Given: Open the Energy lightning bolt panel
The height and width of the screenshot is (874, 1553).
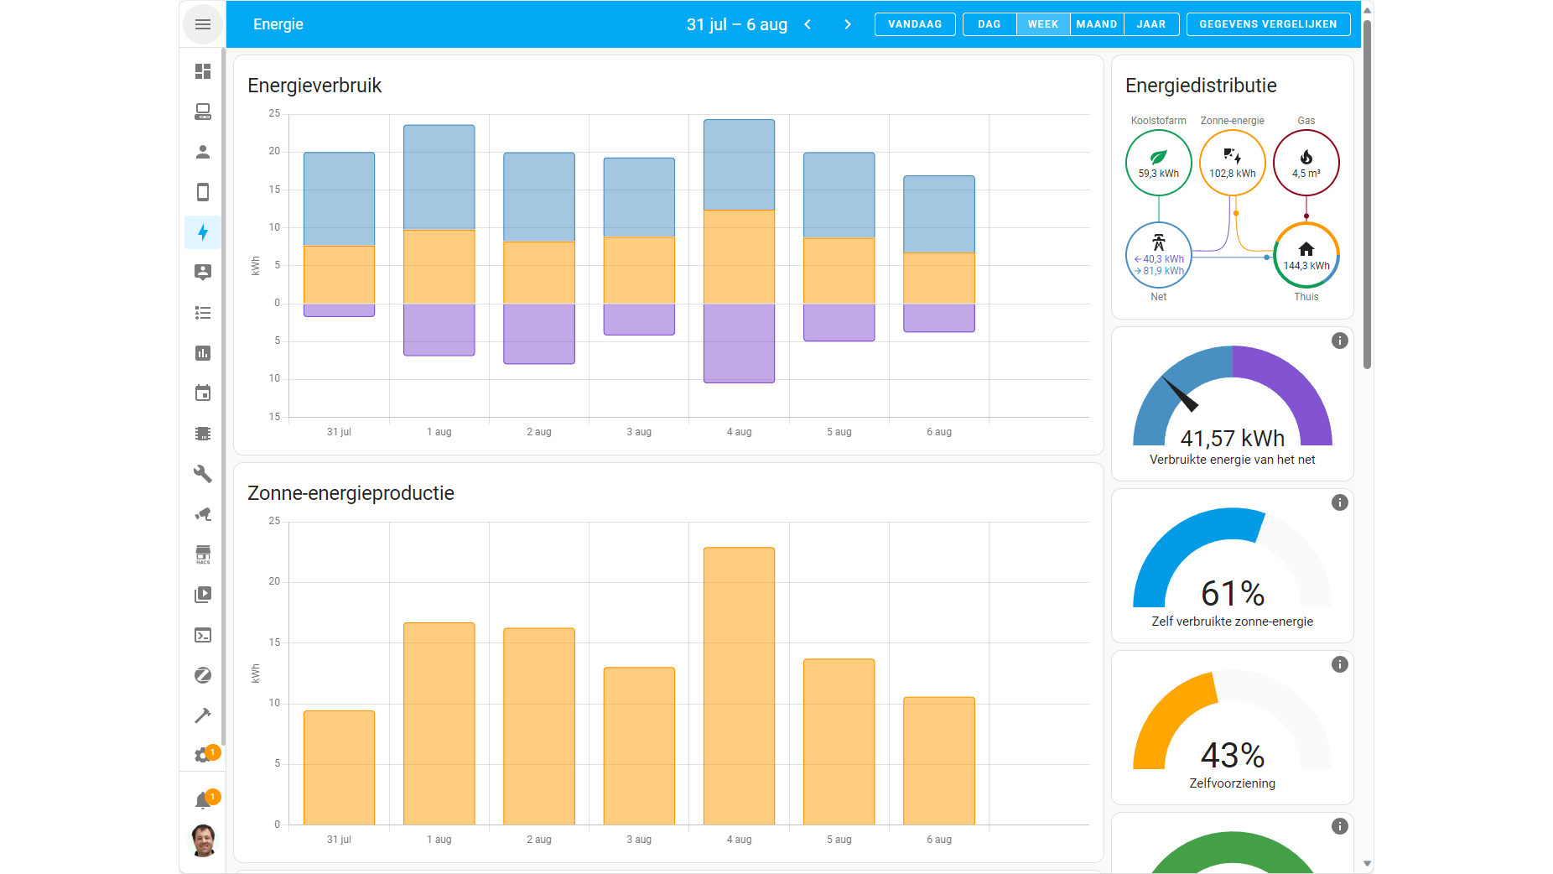Looking at the screenshot, I should (202, 232).
